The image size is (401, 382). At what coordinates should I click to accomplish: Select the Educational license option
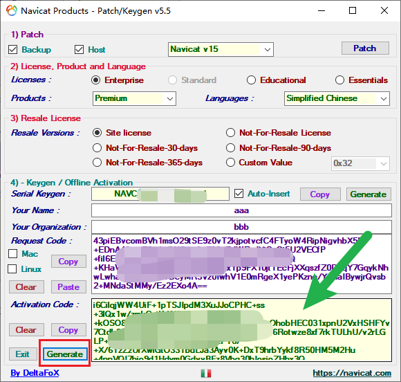coord(251,80)
